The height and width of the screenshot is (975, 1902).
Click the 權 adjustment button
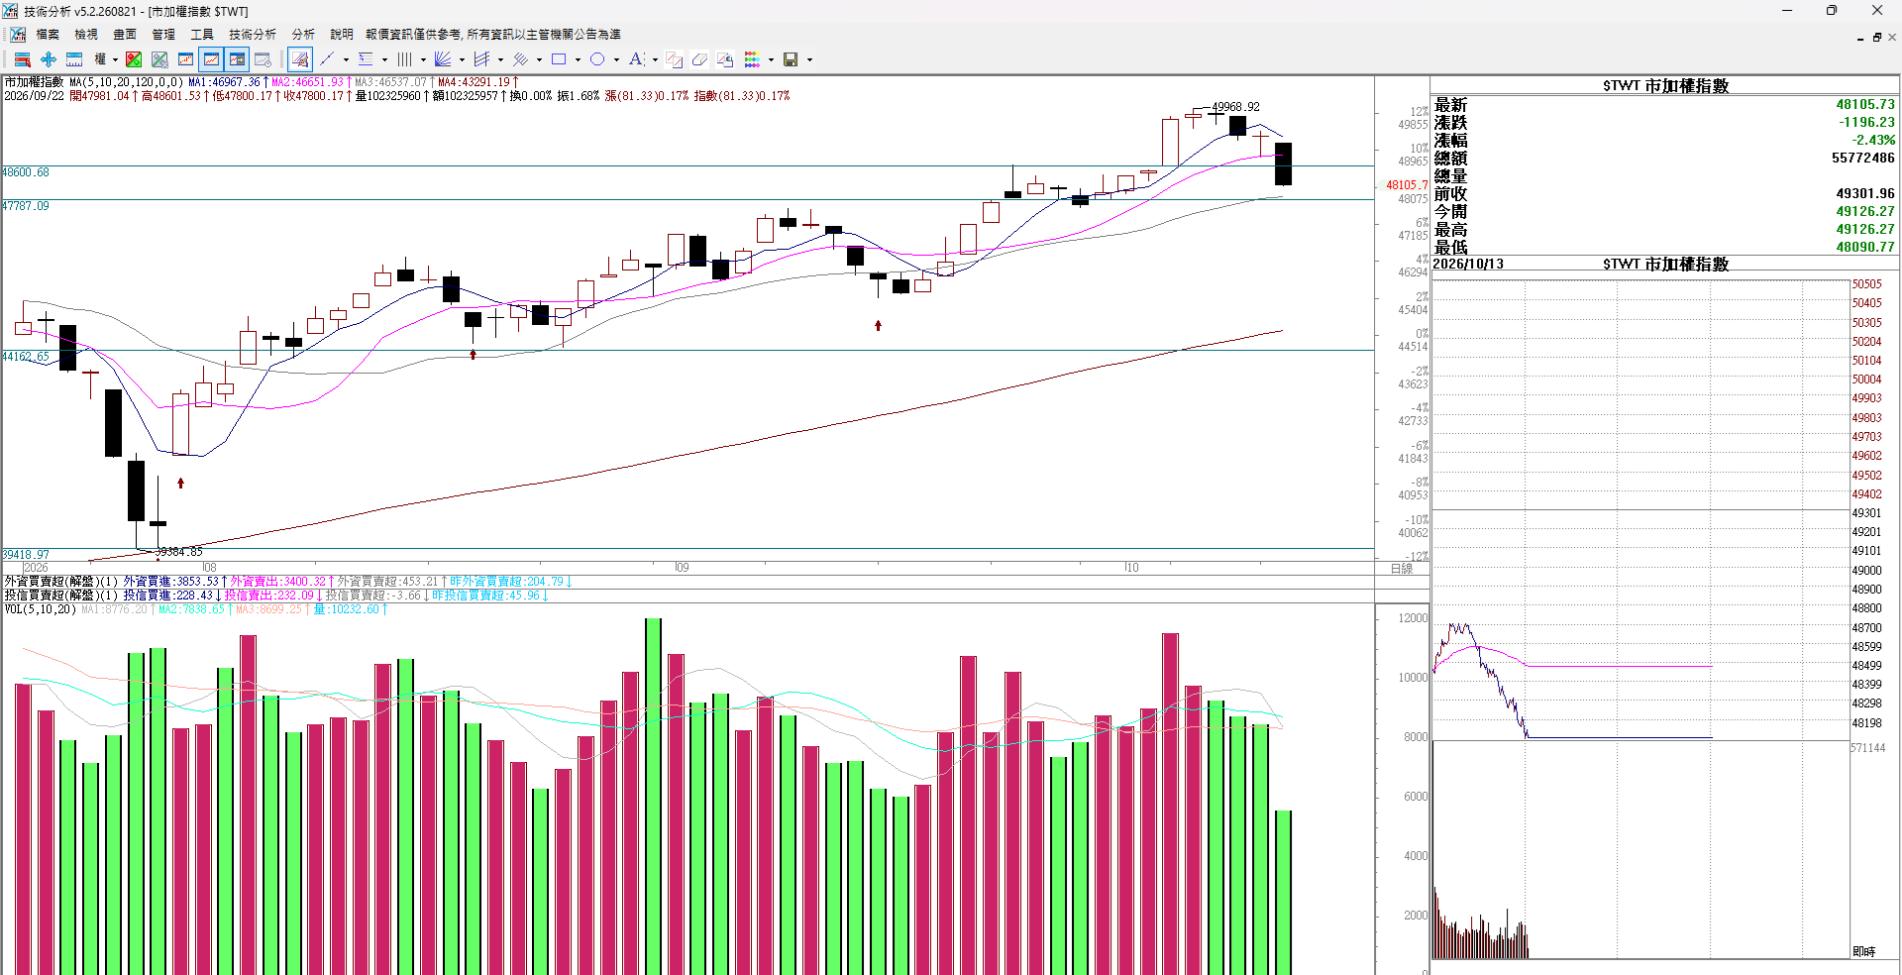(100, 59)
